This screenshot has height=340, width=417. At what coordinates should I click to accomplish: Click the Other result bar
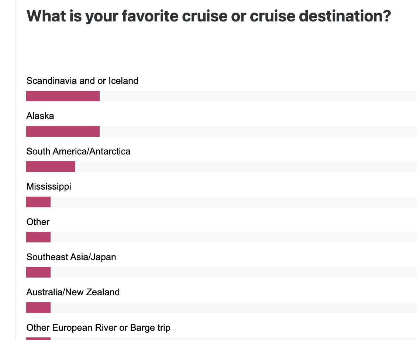pos(38,237)
